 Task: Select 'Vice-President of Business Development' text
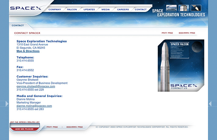coord(42,83)
